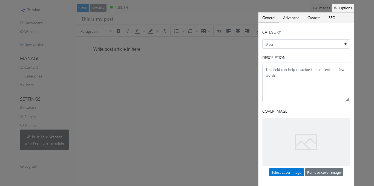
Task: Open the Paragraph style dropdown
Action: (96, 31)
